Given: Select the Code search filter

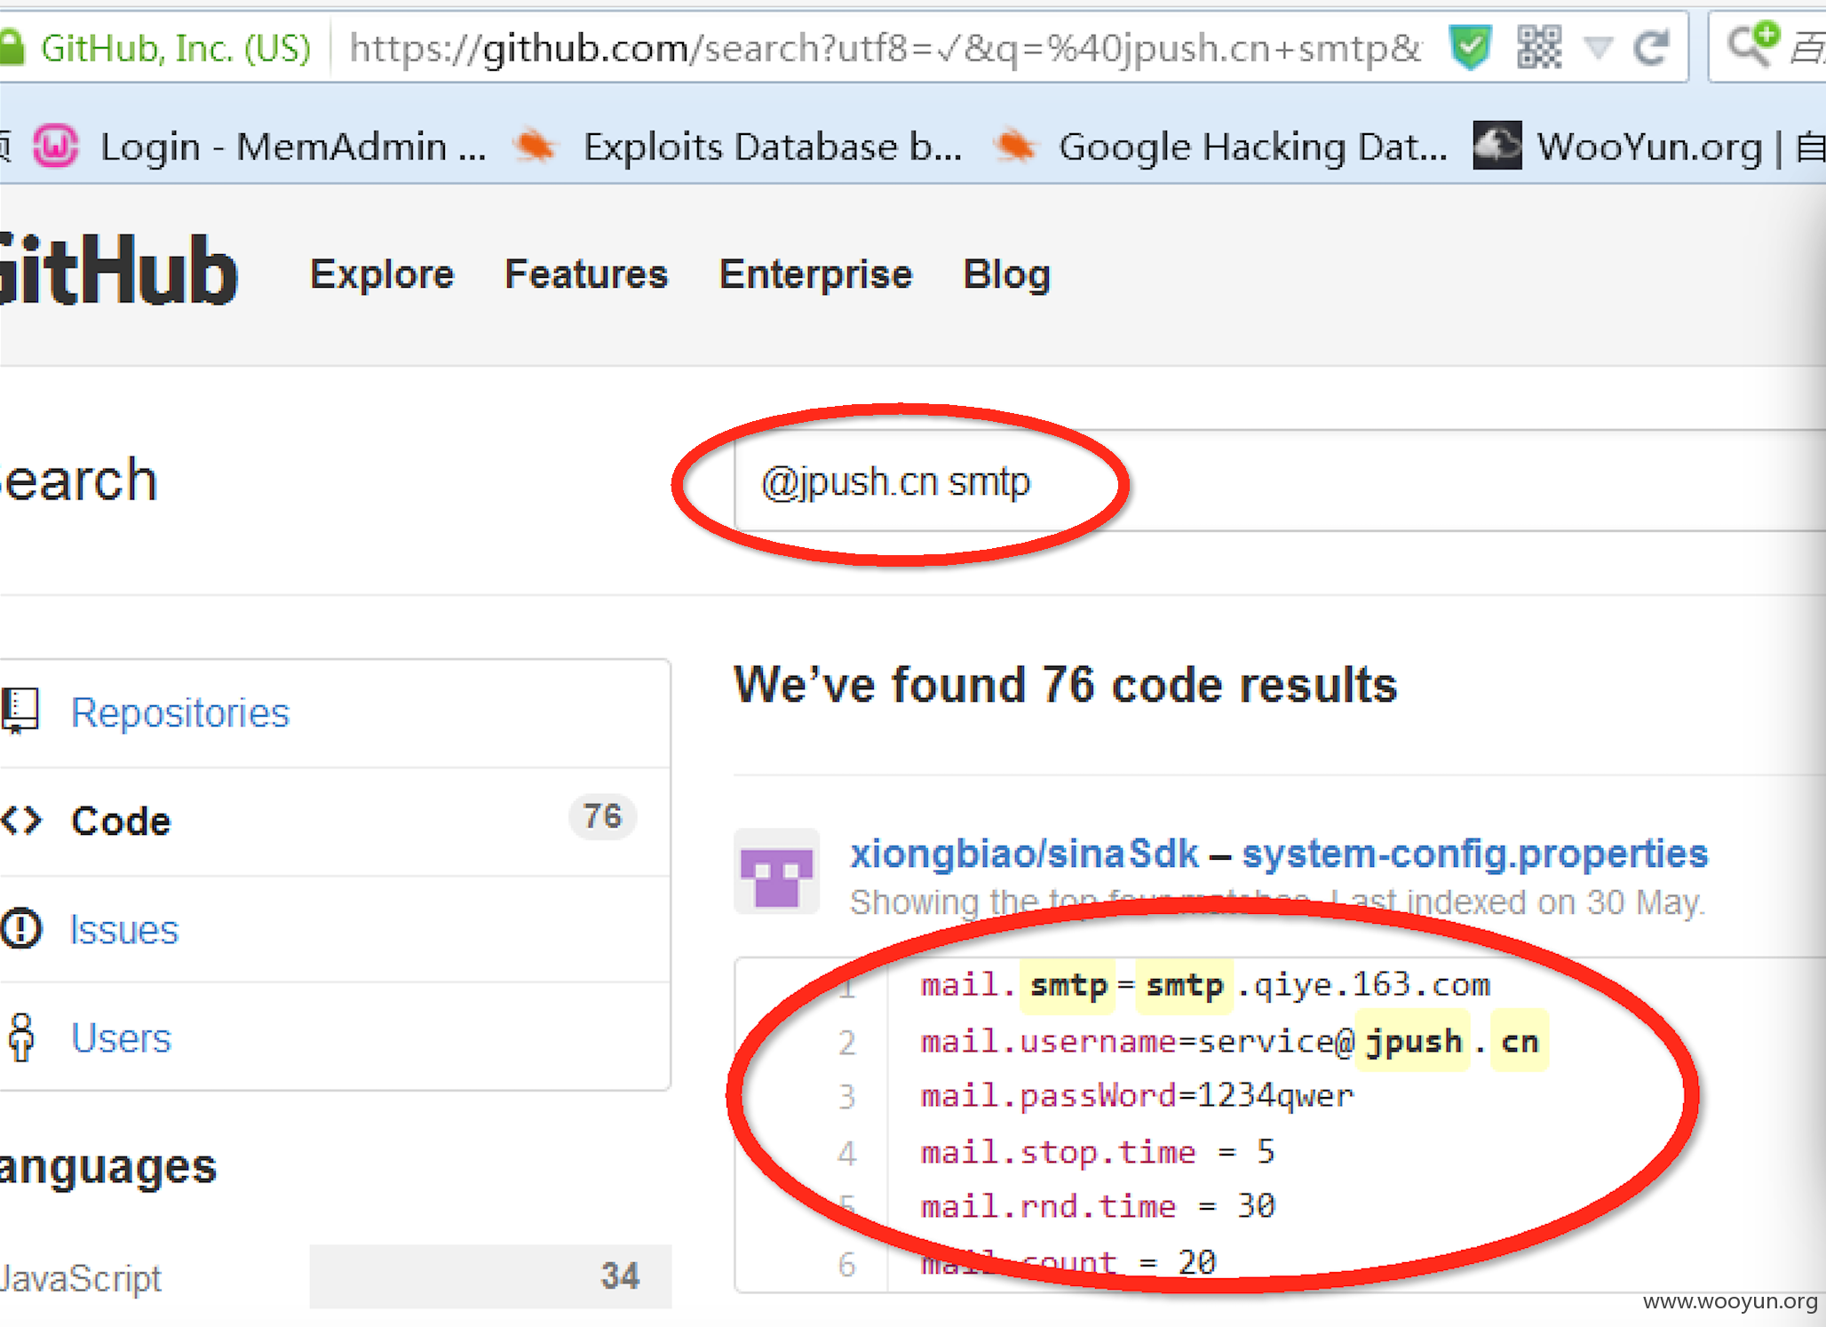Looking at the screenshot, I should (334, 821).
